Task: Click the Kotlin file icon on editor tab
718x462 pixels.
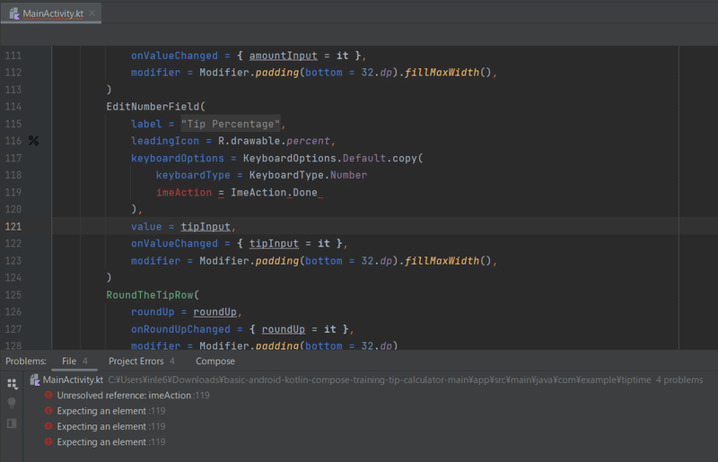Action: (14, 13)
